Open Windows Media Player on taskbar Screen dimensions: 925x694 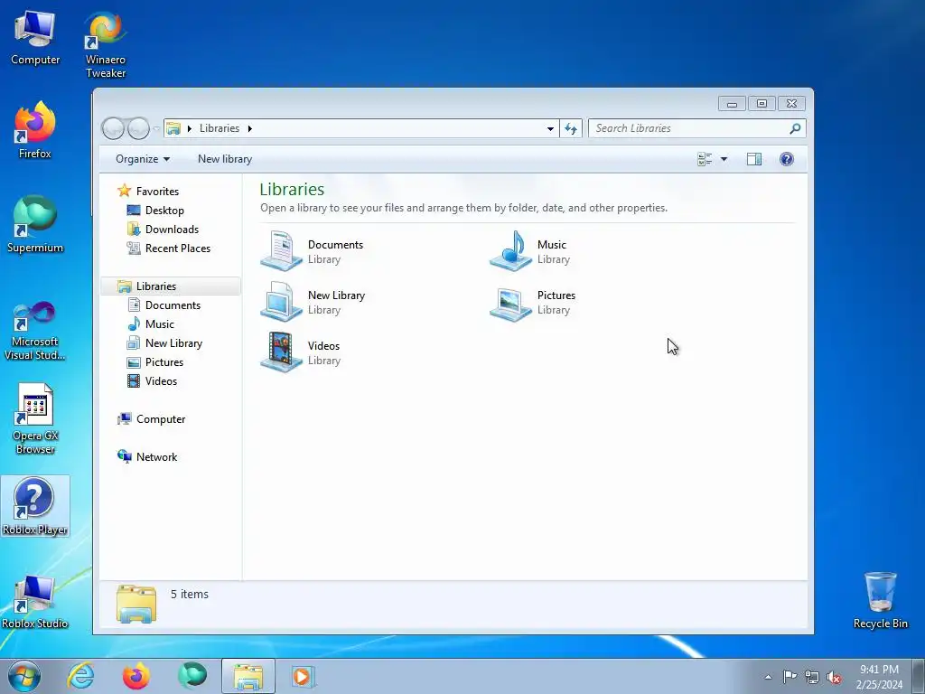click(304, 676)
